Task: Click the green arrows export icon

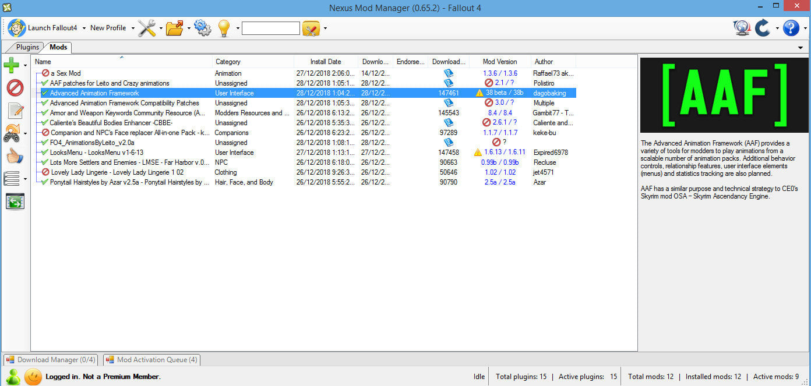Action: 15,201
